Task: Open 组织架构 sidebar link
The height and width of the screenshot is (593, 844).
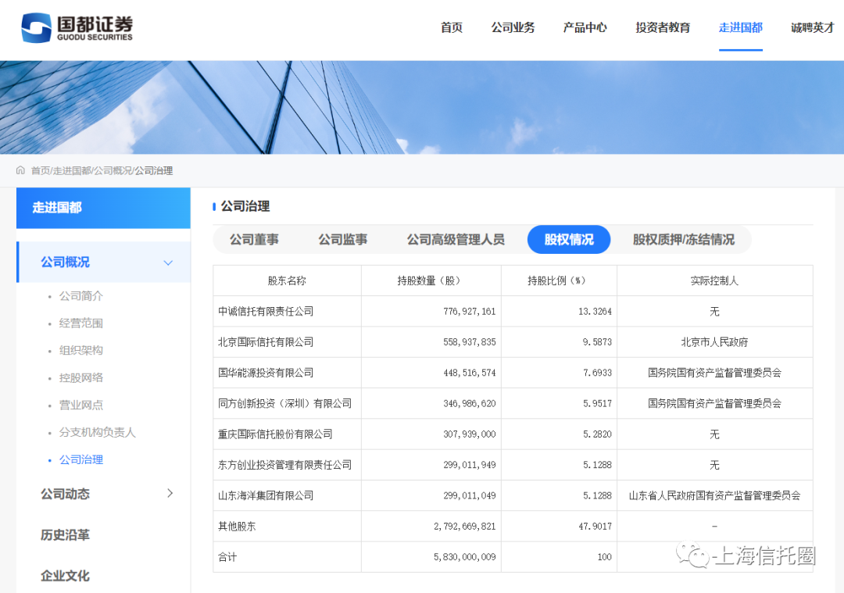Action: click(80, 350)
